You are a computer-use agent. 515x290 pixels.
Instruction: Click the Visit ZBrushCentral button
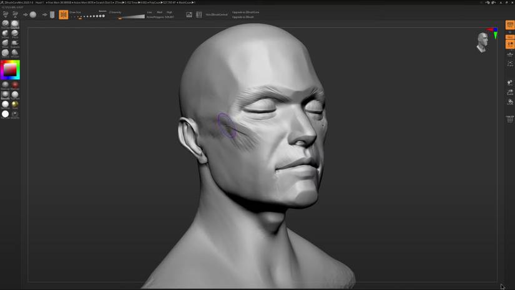[217, 14]
